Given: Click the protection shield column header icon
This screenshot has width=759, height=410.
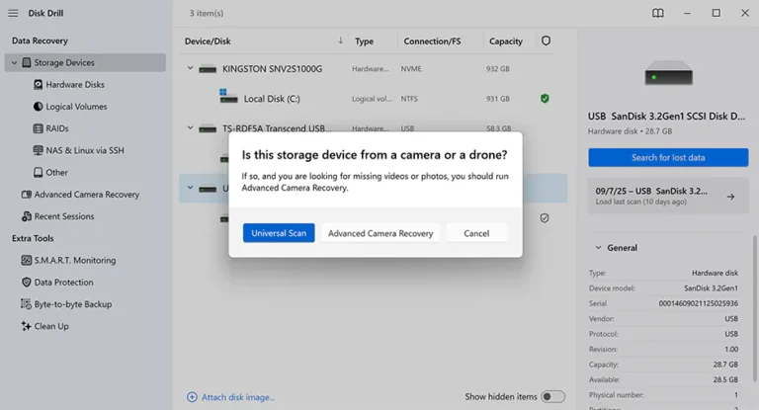Looking at the screenshot, I should coord(546,41).
